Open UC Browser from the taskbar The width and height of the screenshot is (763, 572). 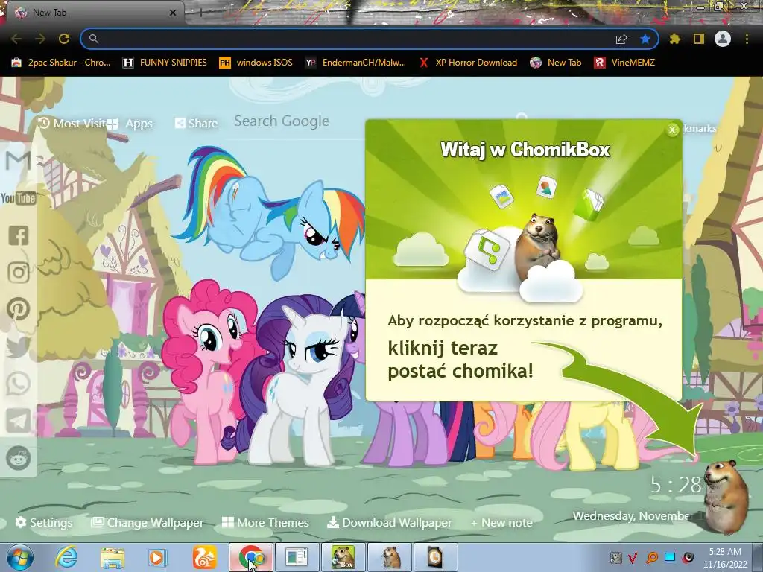[x=204, y=557]
